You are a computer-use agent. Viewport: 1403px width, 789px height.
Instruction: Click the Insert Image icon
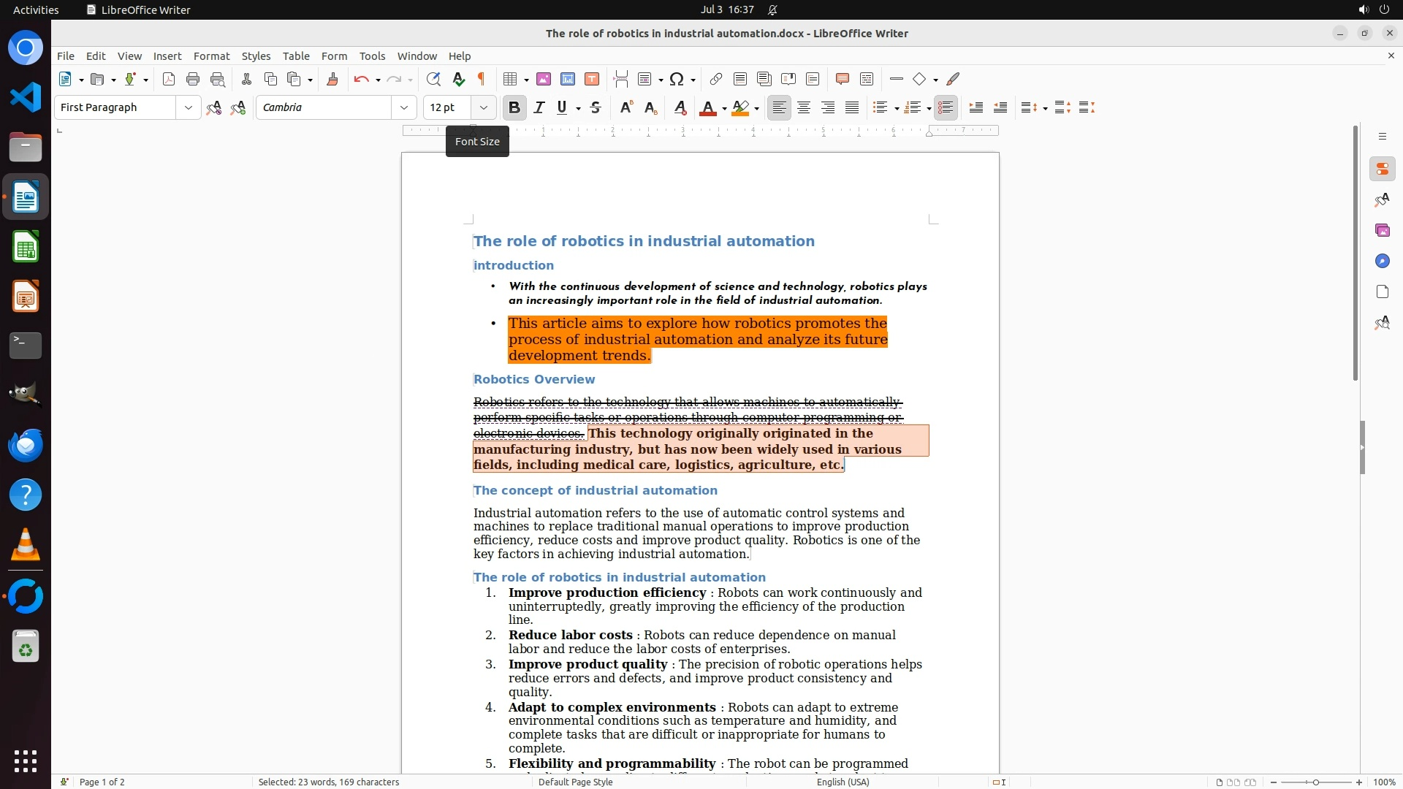click(544, 80)
